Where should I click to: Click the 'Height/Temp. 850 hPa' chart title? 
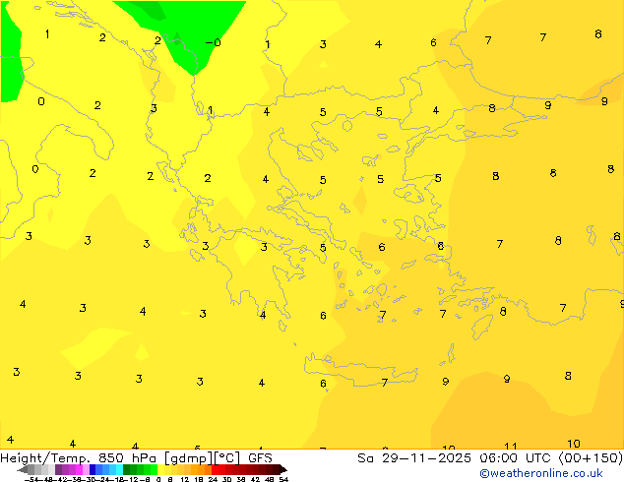(x=80, y=458)
